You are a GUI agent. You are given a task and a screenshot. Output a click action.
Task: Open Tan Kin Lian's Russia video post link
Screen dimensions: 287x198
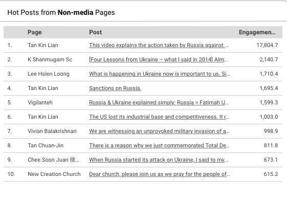click(x=159, y=45)
